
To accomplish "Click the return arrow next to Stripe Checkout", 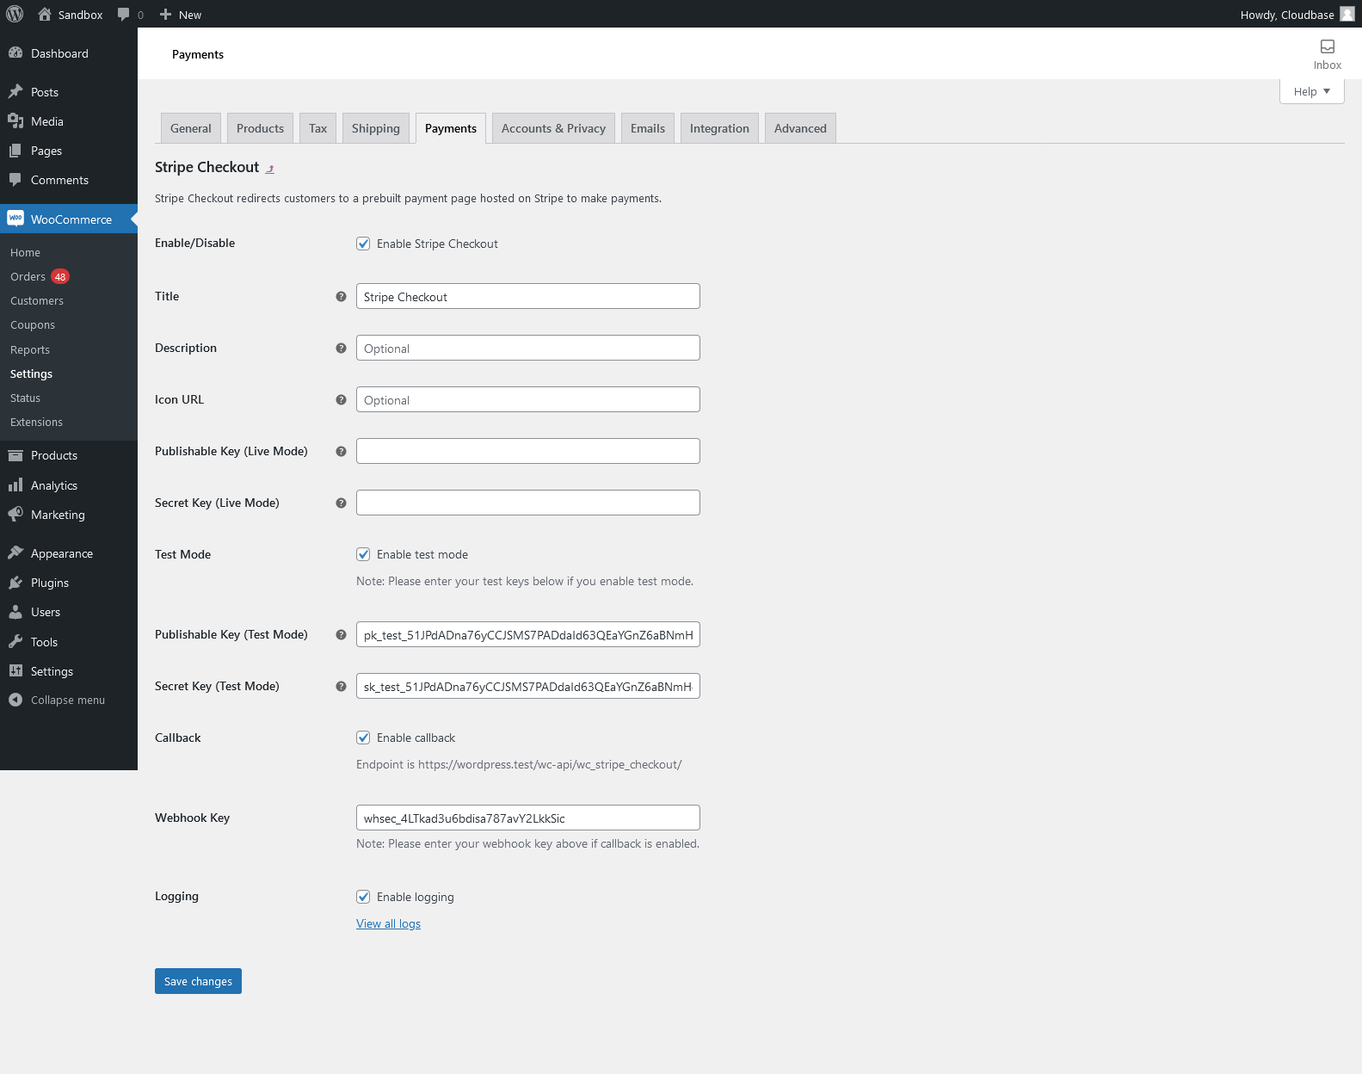I will [x=270, y=169].
